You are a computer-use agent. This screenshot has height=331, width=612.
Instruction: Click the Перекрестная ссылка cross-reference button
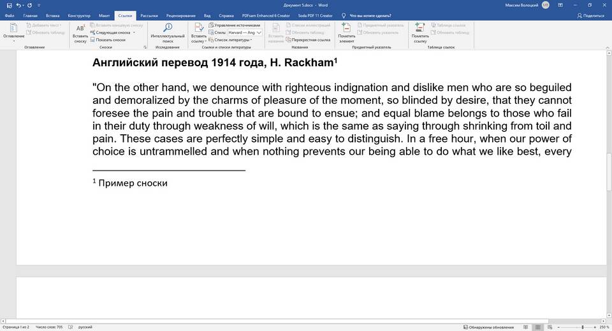(308, 39)
